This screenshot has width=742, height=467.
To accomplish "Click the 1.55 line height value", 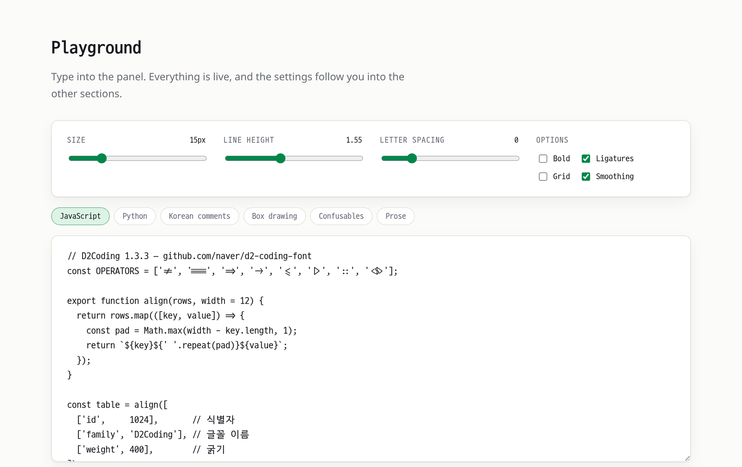I will tap(354, 140).
